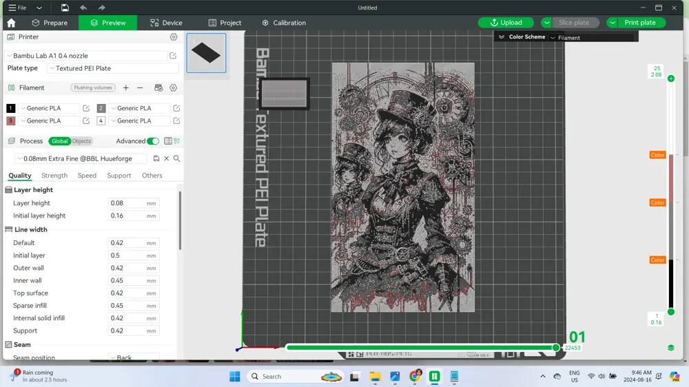Add a layer action with the green plus
689x387 pixels.
[671, 79]
